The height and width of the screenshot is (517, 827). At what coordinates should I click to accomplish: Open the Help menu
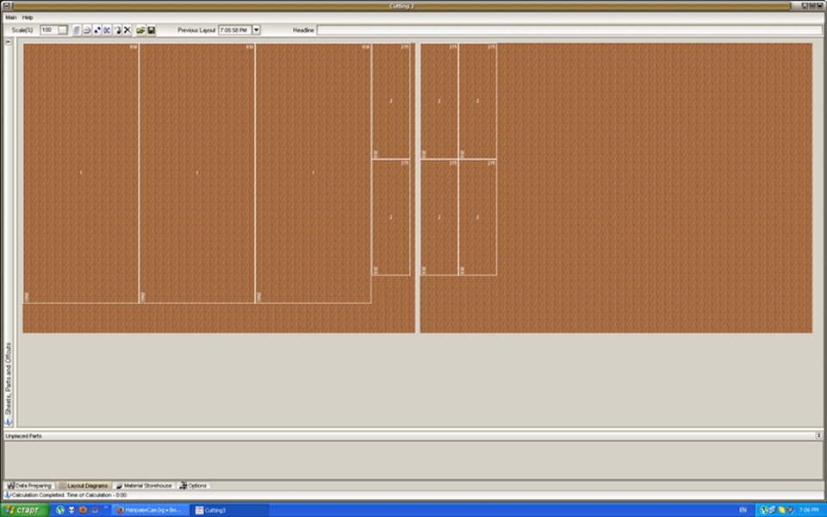click(x=28, y=17)
